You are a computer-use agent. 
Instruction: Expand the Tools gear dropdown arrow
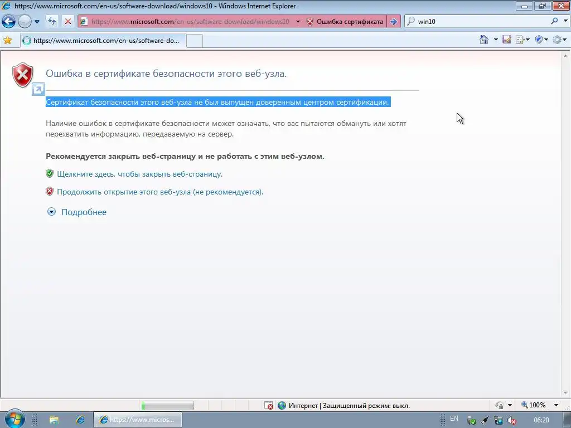click(x=565, y=40)
